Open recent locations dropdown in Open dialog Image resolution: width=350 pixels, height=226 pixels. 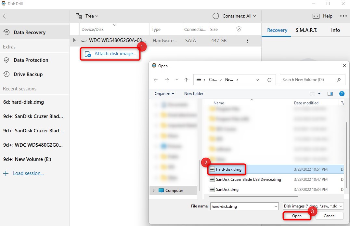[x=177, y=80]
